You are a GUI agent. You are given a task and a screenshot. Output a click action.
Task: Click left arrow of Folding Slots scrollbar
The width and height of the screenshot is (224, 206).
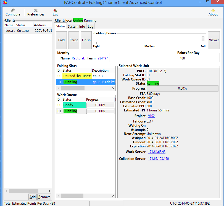point(59,88)
